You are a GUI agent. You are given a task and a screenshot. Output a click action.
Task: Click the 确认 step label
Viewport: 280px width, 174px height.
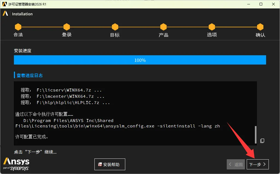(x=260, y=35)
